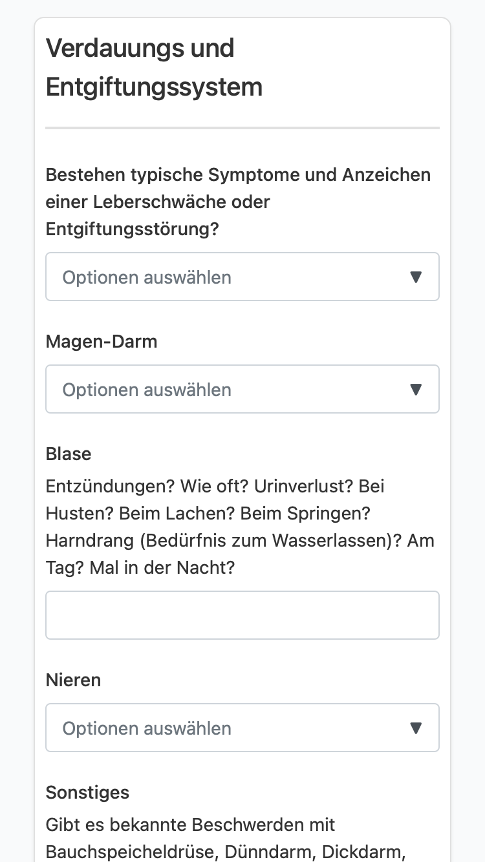
Task: Click the divider line below the heading
Action: click(242, 128)
